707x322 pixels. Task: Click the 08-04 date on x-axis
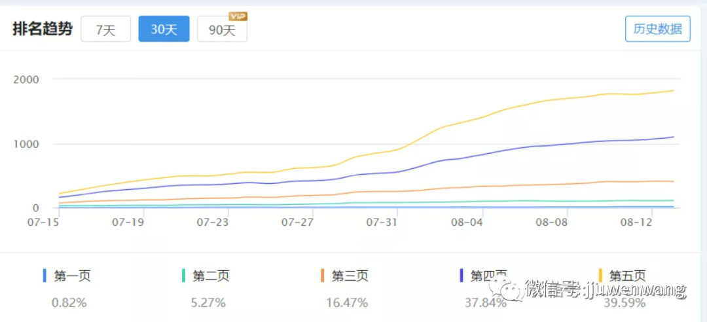pos(467,223)
